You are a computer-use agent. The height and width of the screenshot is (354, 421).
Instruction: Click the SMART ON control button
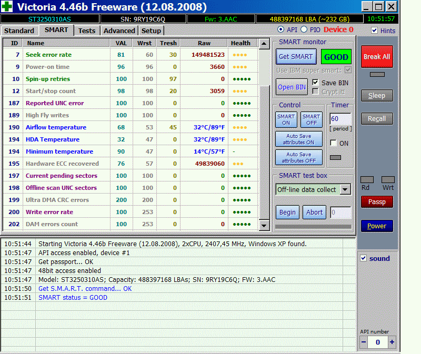click(286, 120)
